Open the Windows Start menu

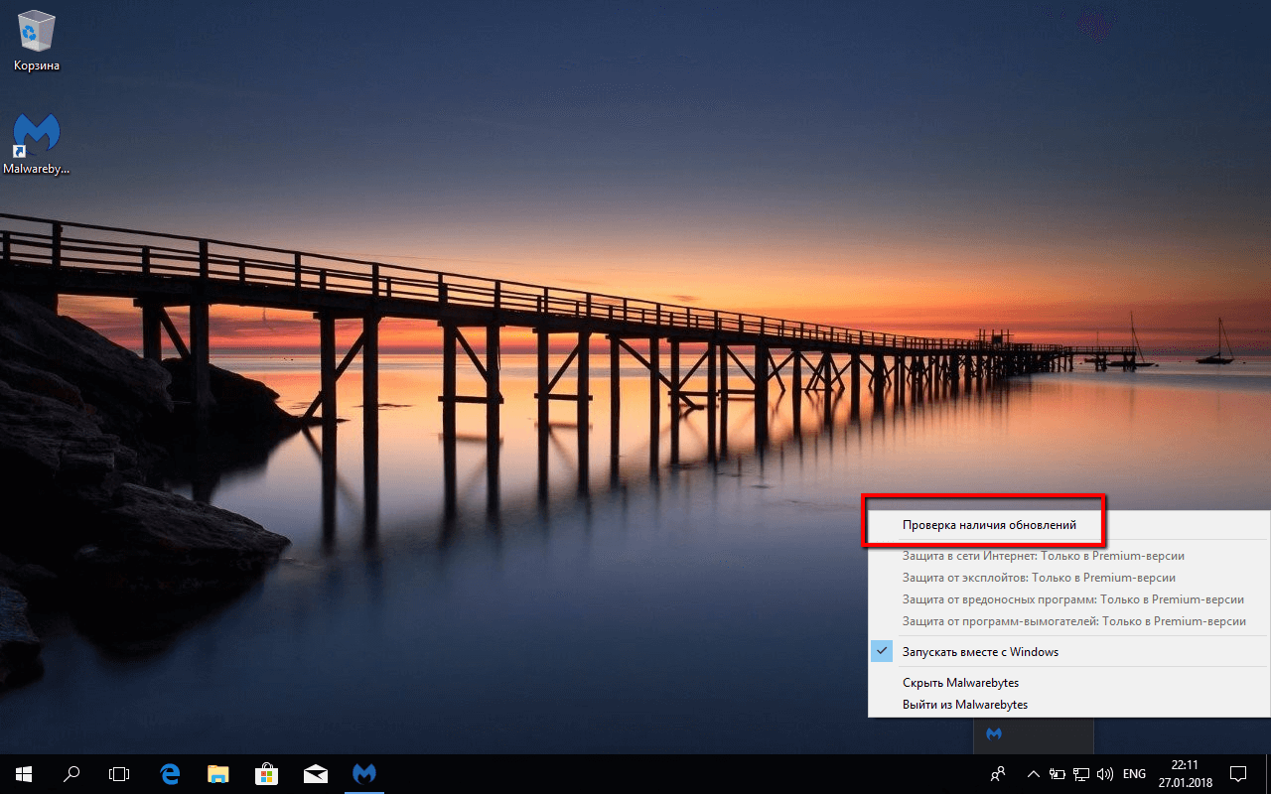pos(24,773)
